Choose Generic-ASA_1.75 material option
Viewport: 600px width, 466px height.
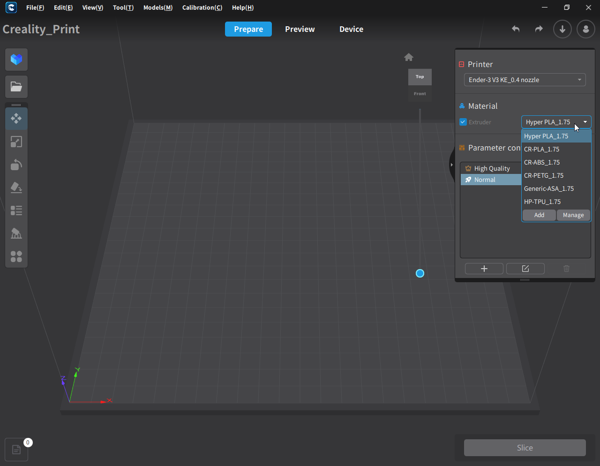coord(556,188)
